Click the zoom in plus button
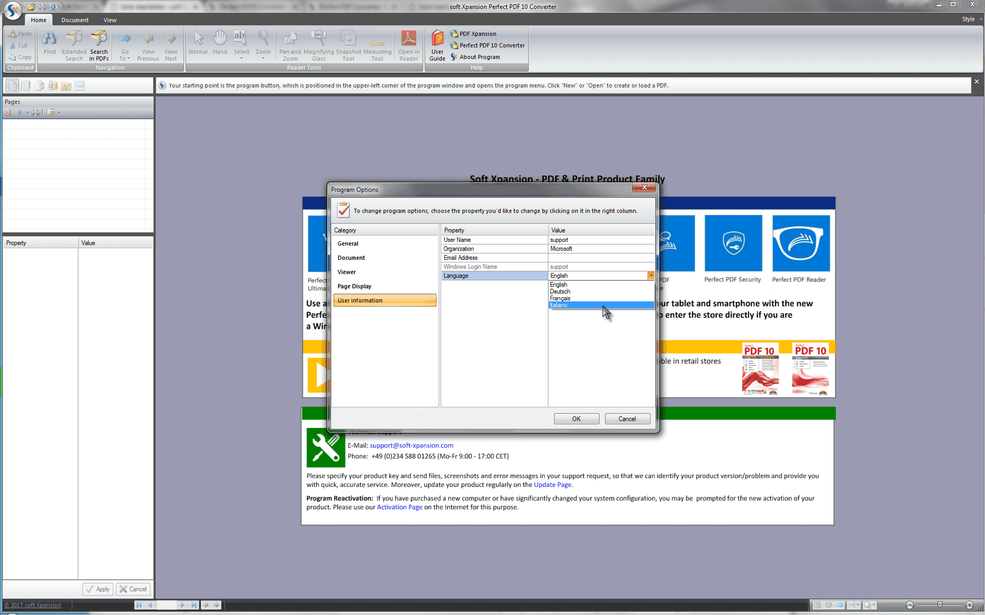The width and height of the screenshot is (985, 615). pyautogui.click(x=969, y=605)
